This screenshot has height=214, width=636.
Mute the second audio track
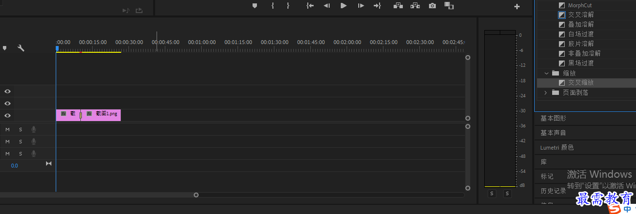7,141
